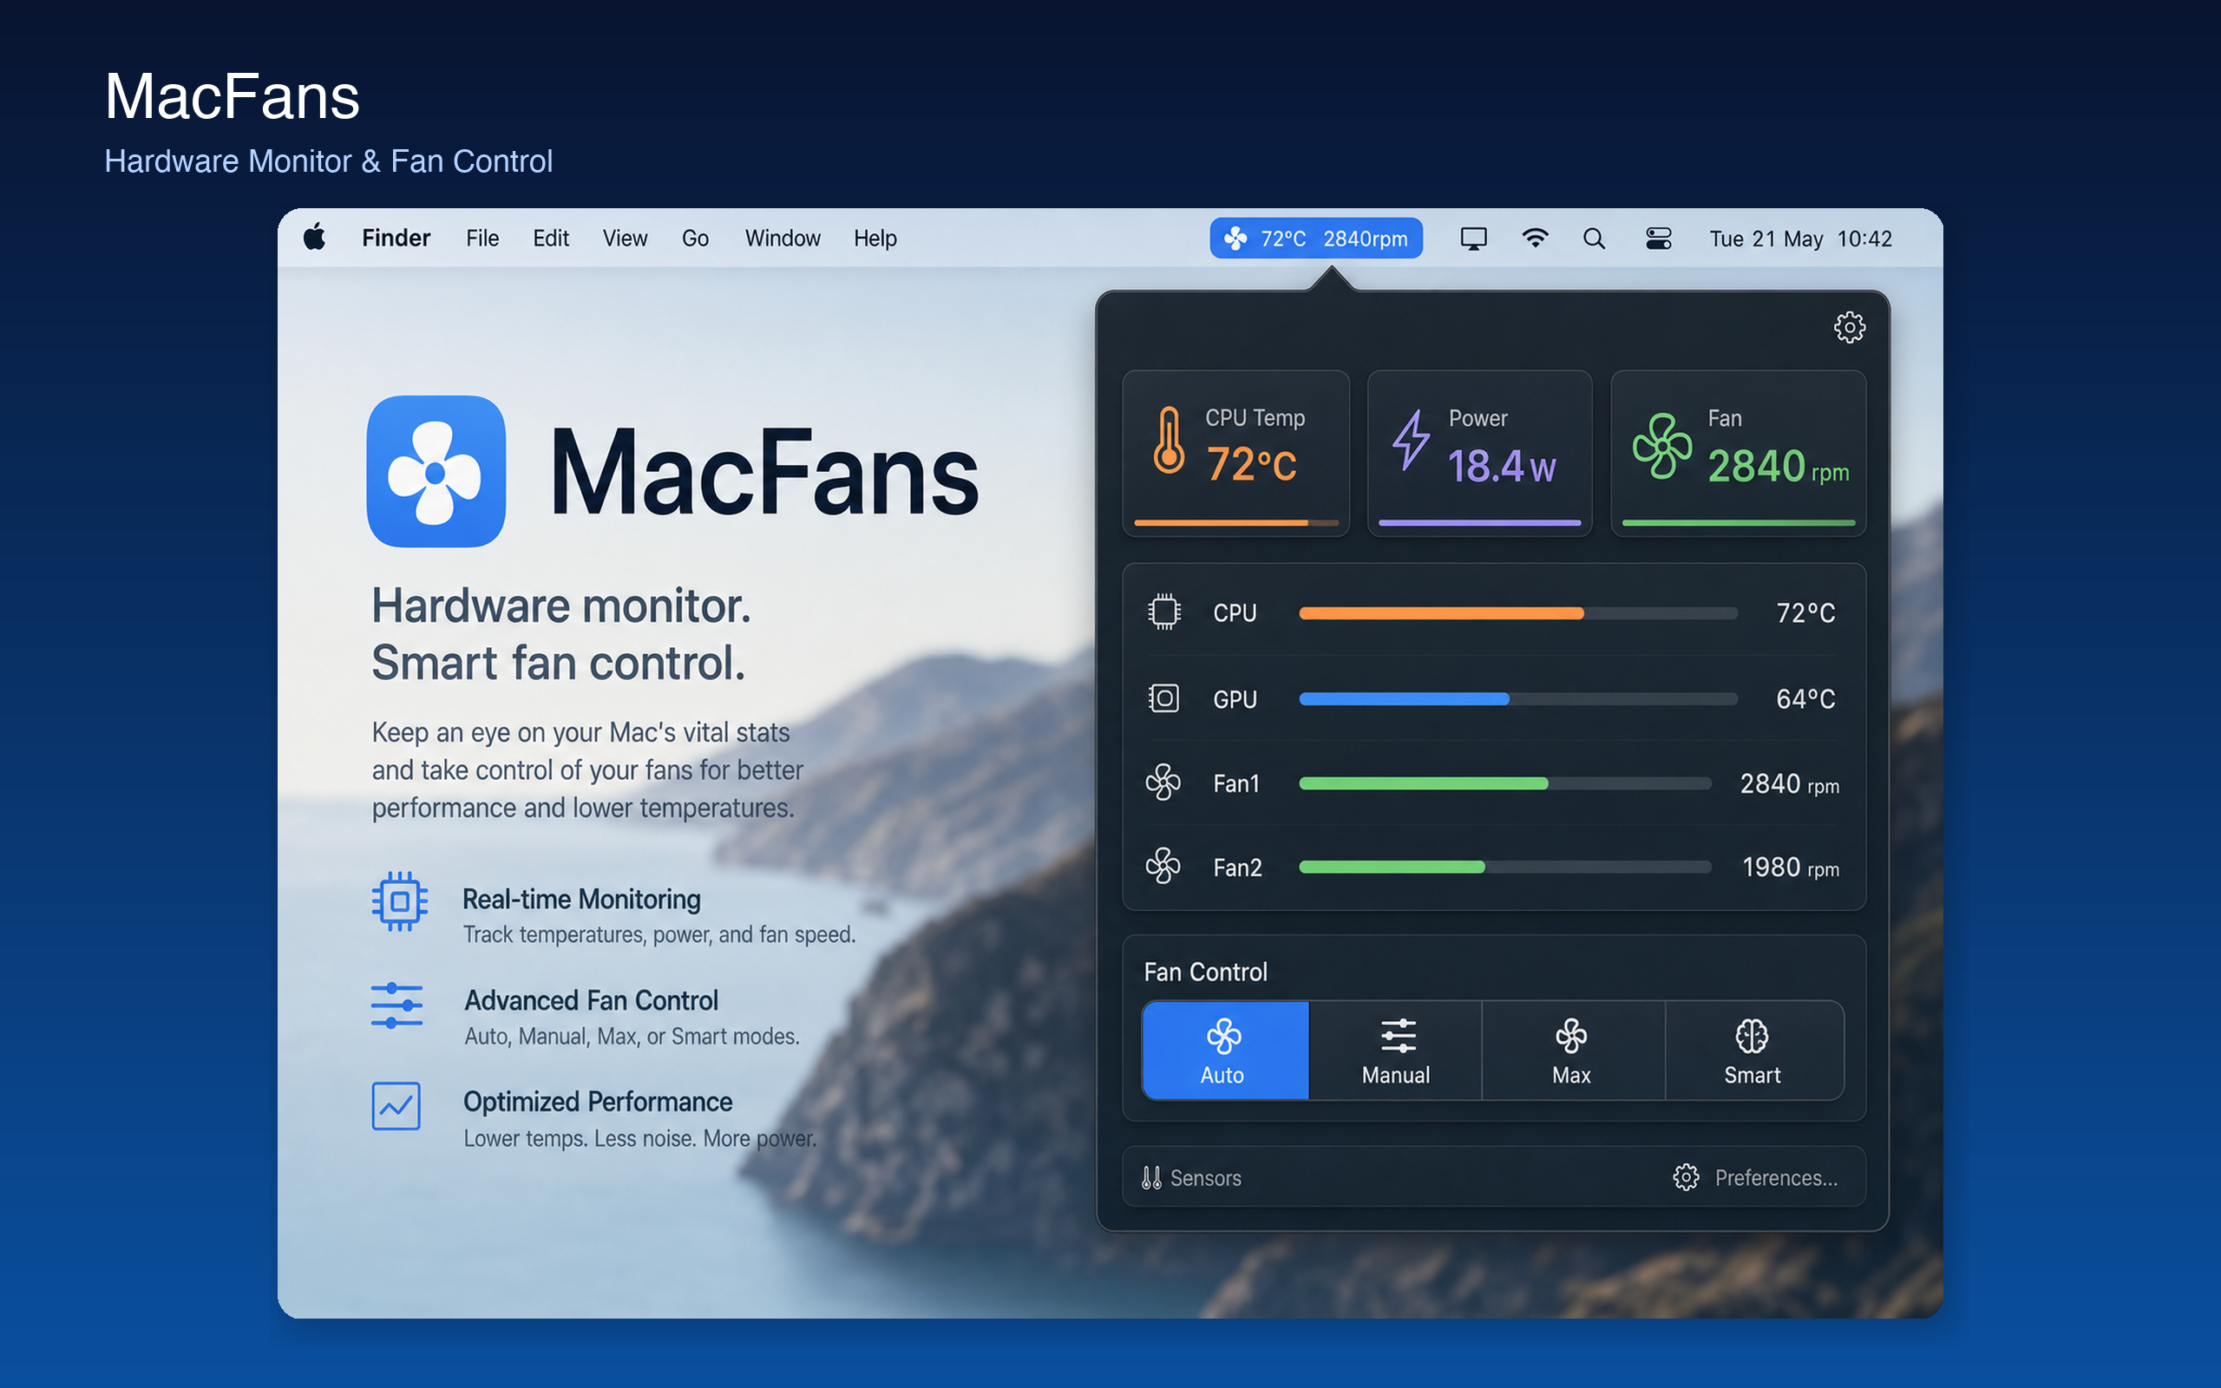Click the Optimized Performance chart icon
Viewport: 2221px width, 1388px height.
396,1106
